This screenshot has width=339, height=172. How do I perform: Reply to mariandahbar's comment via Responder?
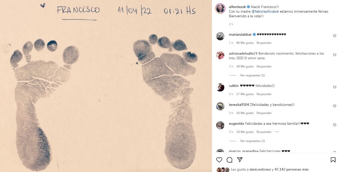point(264,43)
